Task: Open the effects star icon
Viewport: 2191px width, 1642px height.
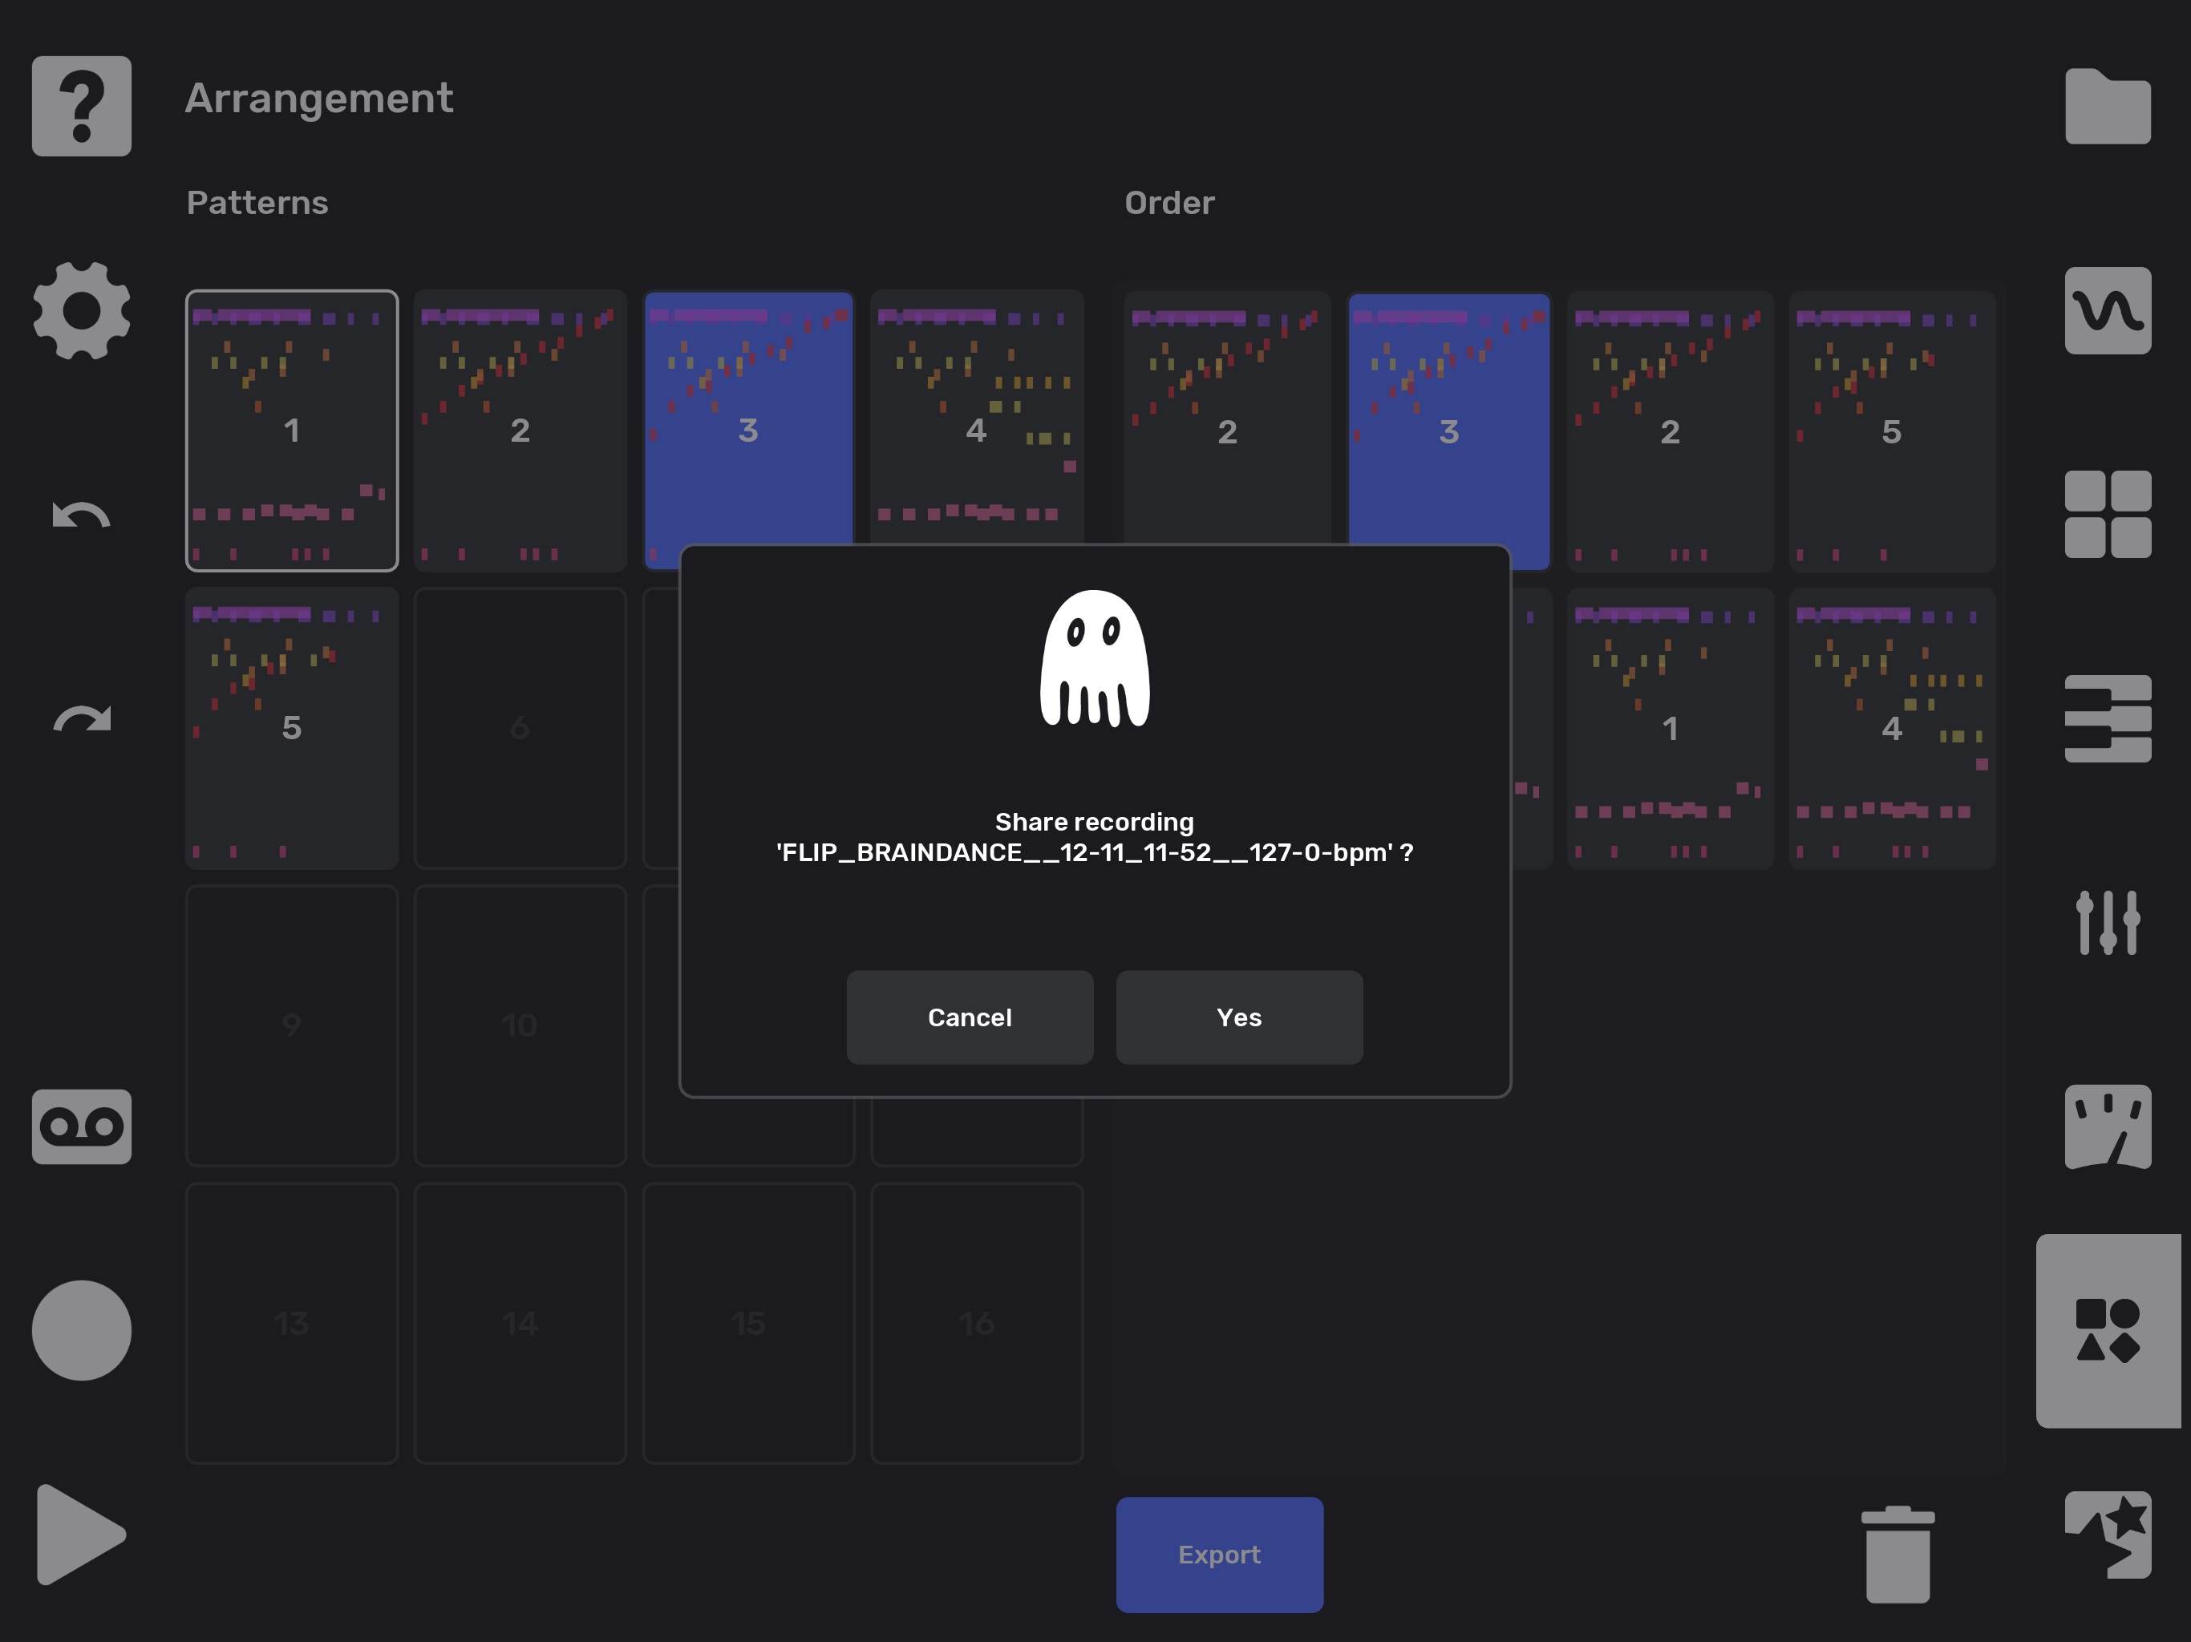Action: click(x=2108, y=1534)
